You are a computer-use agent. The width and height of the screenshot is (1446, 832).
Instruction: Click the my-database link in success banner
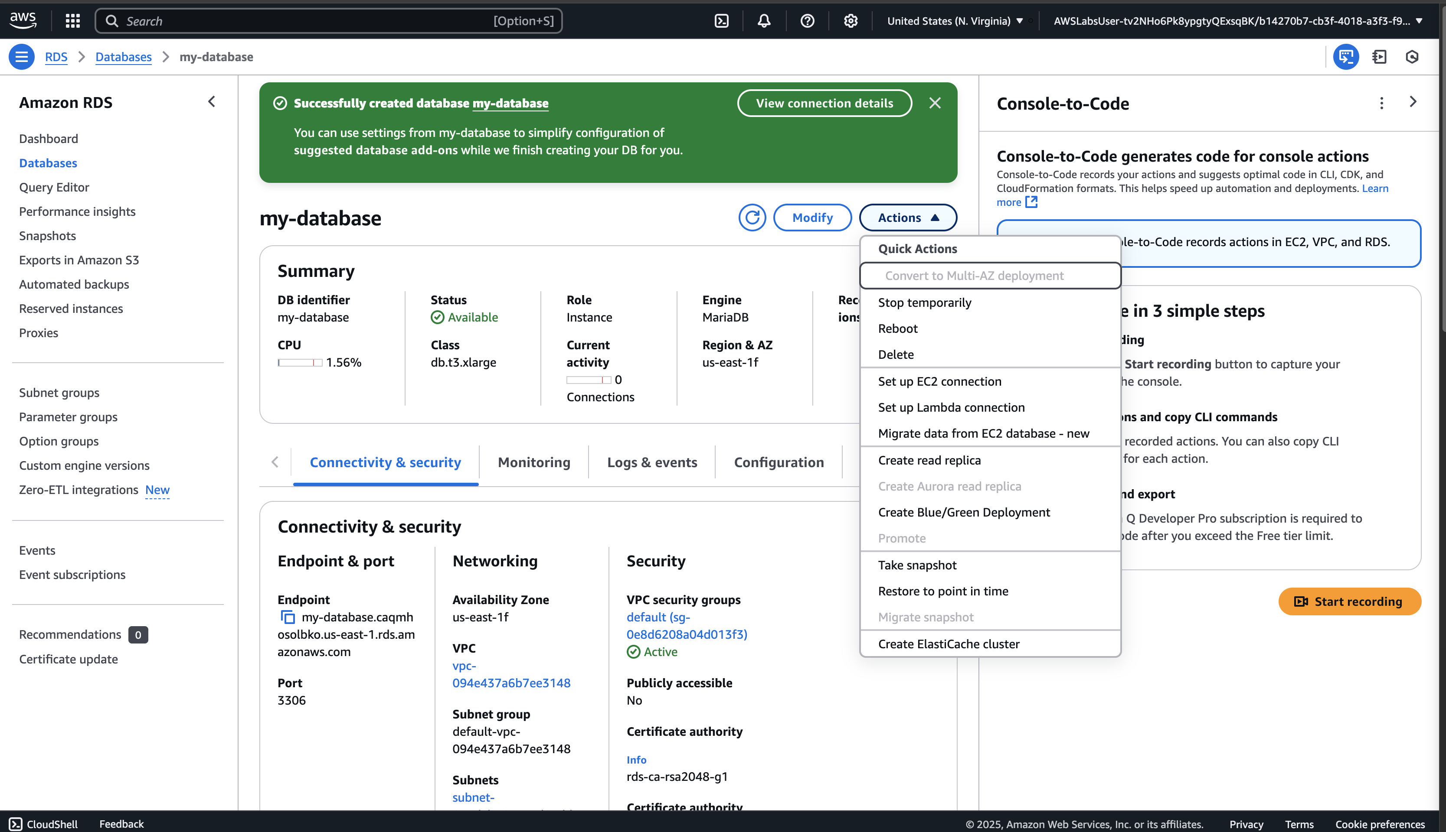(x=510, y=103)
